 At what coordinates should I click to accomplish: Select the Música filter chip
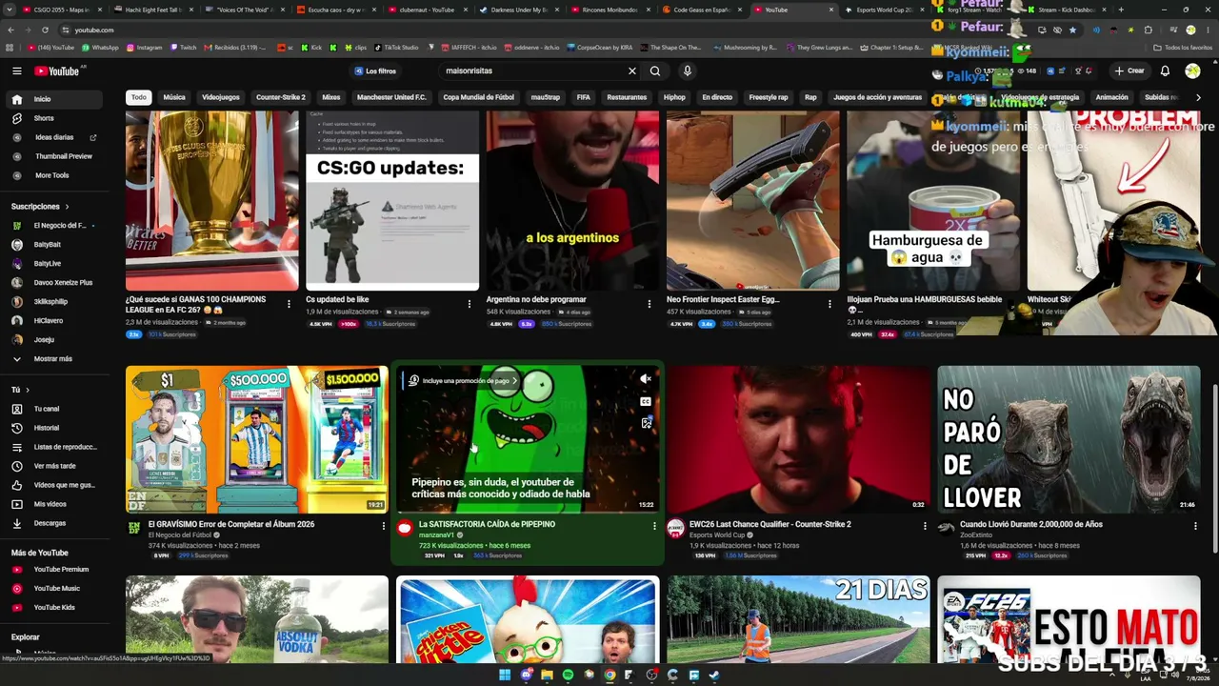click(x=174, y=97)
